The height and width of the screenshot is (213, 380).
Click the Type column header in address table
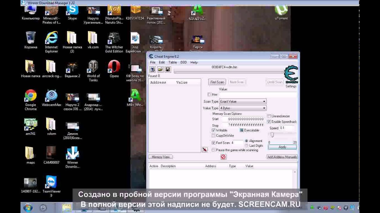232,166
